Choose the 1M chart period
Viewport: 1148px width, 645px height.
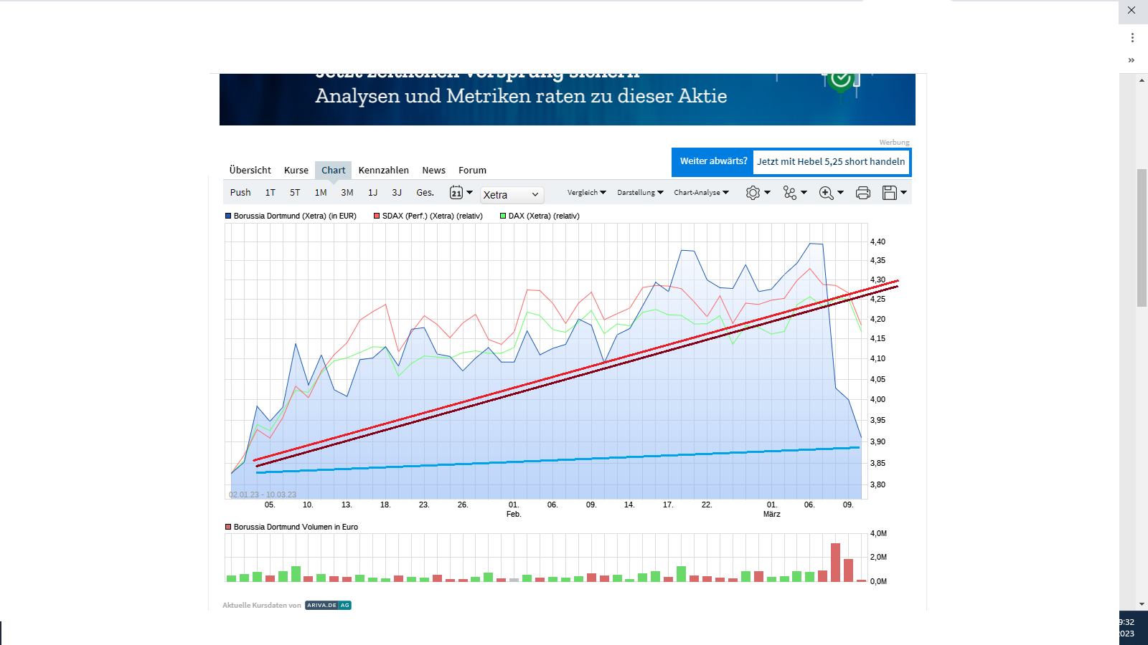321,193
